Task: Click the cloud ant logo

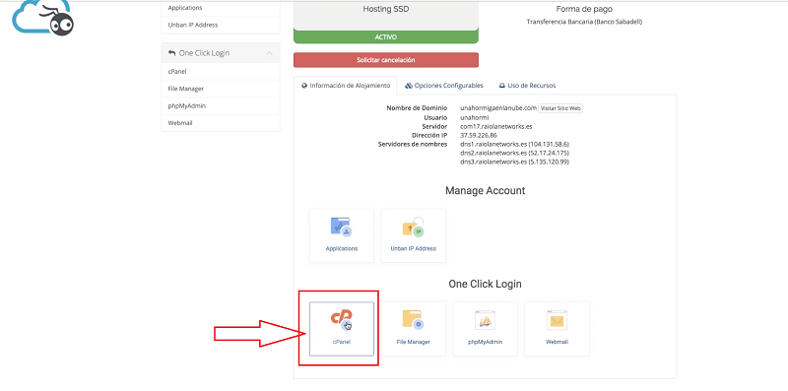Action: click(x=43, y=18)
